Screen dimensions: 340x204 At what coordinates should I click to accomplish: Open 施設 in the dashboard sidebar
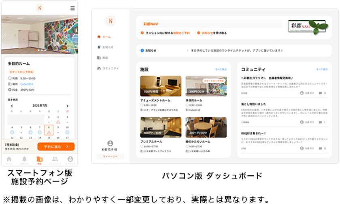coord(102,57)
